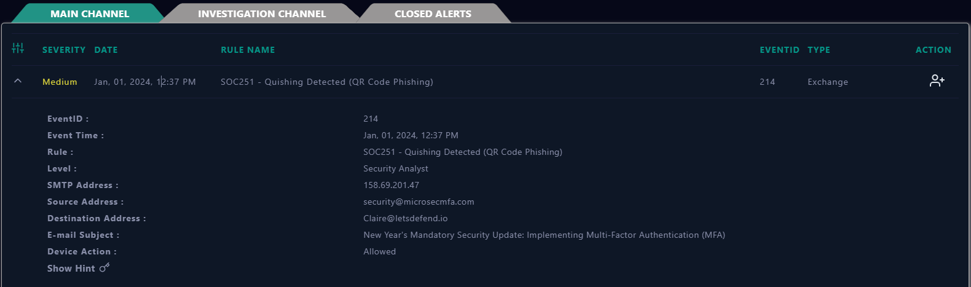This screenshot has width=971, height=287.
Task: Click the EventID column header
Action: [x=779, y=50]
